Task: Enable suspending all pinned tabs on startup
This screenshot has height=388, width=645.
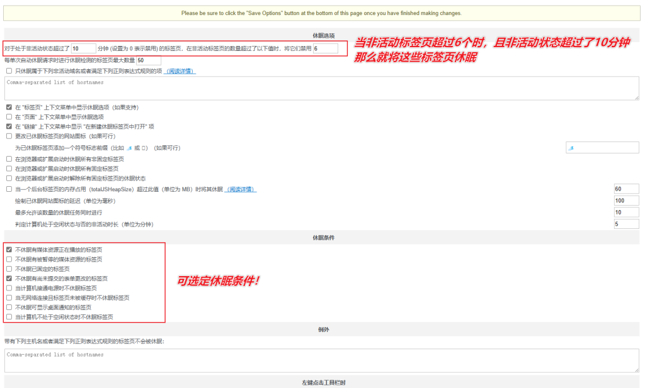Action: [8, 169]
